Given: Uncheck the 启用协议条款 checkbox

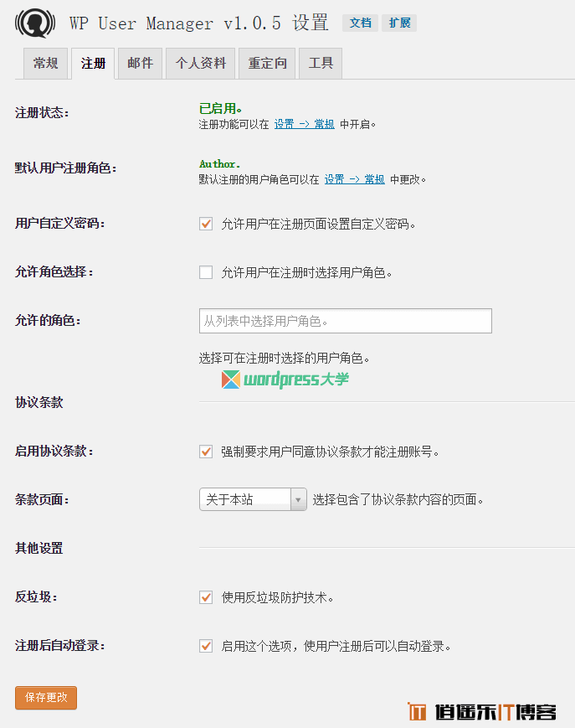Looking at the screenshot, I should [x=206, y=452].
